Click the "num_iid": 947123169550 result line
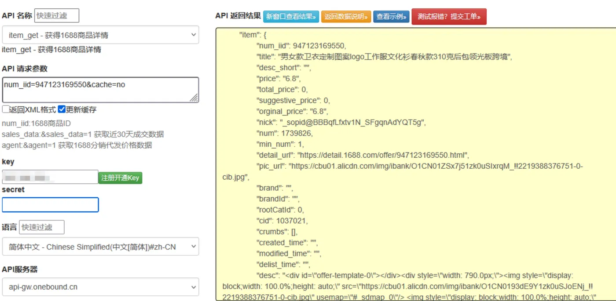This screenshot has height=301, width=616. coord(301,46)
